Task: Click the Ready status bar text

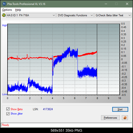Action: pyautogui.click(x=5, y=125)
